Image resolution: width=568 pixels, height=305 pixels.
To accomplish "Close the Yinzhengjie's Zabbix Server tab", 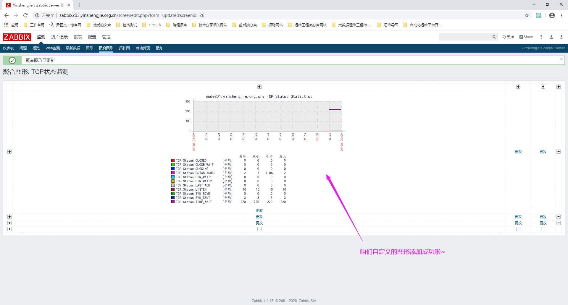I will [x=69, y=5].
